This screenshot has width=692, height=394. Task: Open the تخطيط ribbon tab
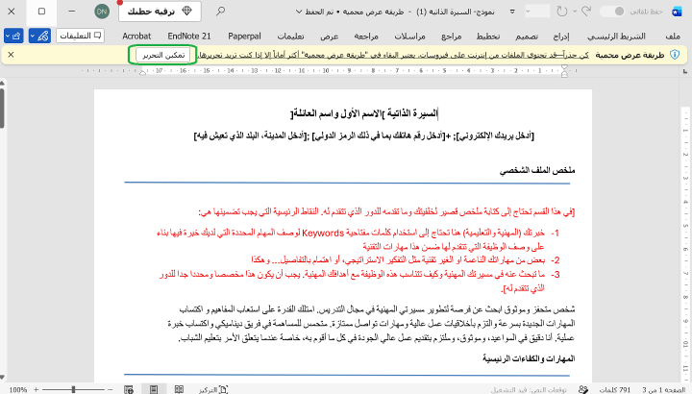coord(488,37)
